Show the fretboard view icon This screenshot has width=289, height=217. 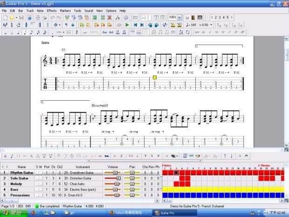click(x=193, y=18)
